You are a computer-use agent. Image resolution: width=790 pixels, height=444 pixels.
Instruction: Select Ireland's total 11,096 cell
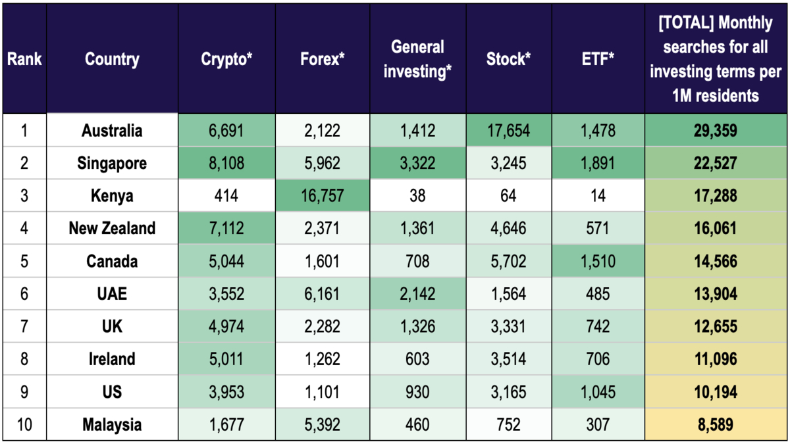coord(716,359)
